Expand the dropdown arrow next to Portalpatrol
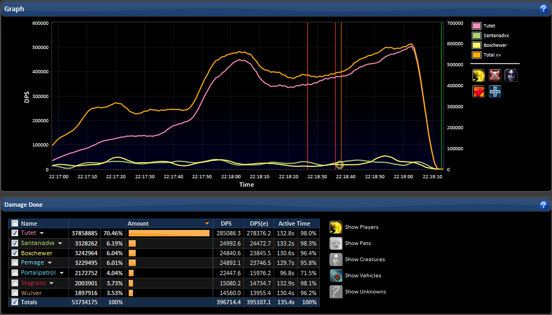Screen dimensions: 552x315 pyautogui.click(x=61, y=273)
